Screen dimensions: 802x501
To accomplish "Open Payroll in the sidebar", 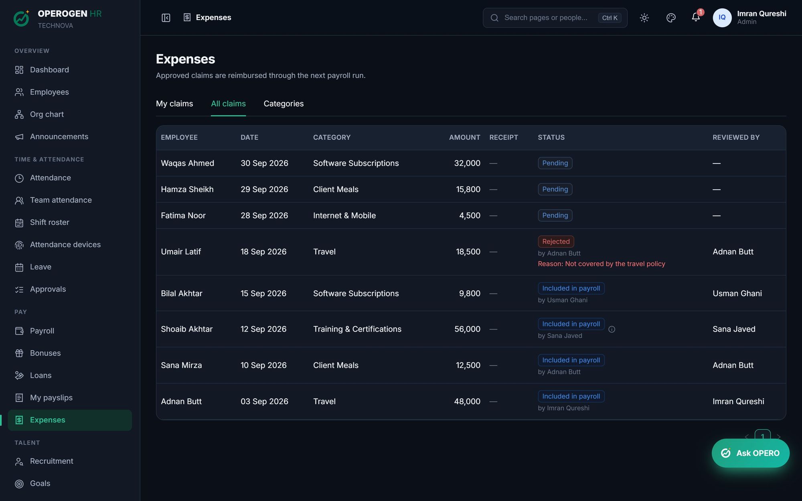I will [x=70, y=331].
